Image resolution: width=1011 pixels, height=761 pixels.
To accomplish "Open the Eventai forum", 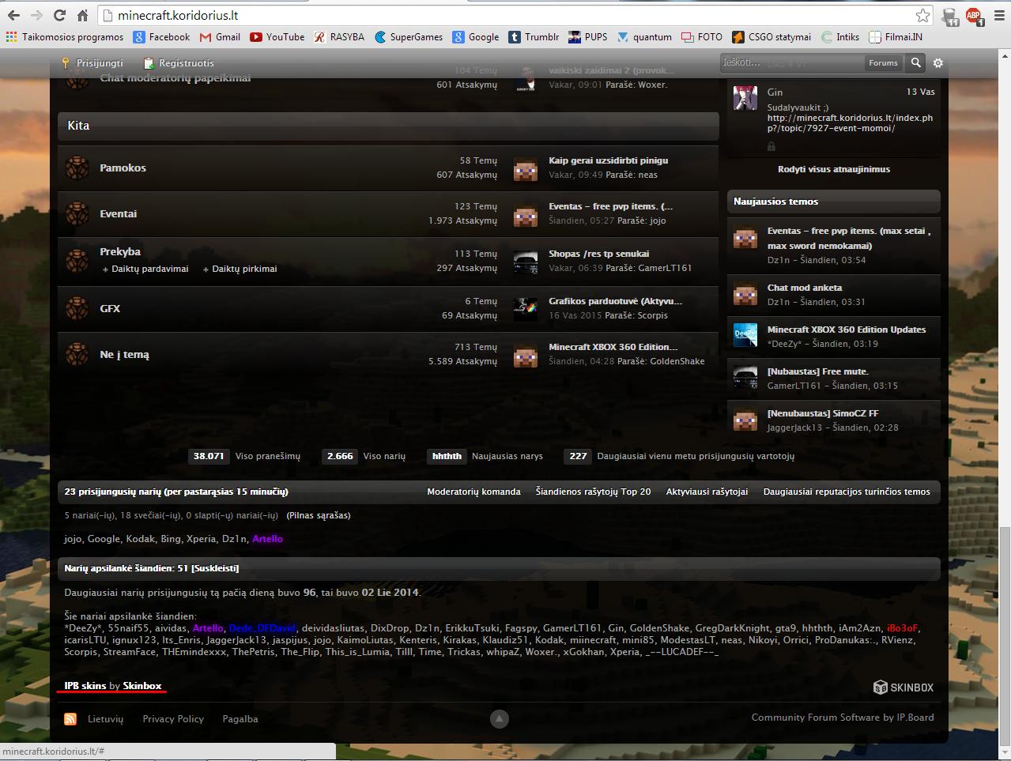I will 118,213.
